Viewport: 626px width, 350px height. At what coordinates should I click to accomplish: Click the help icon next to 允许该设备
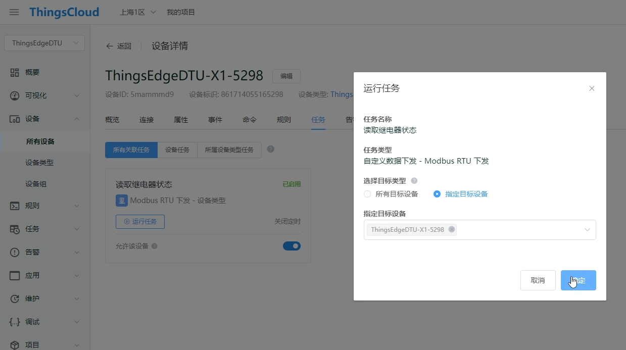click(x=155, y=246)
